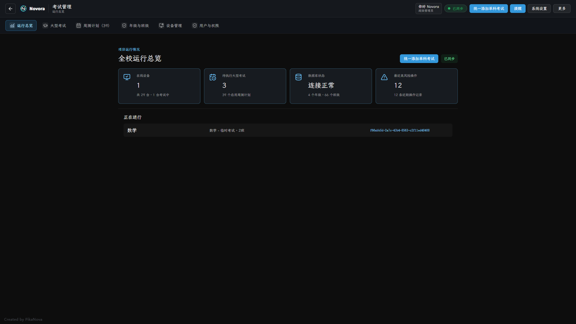Image resolution: width=576 pixels, height=324 pixels.
Task: Go to the 年级与班级 tab
Action: 135,25
